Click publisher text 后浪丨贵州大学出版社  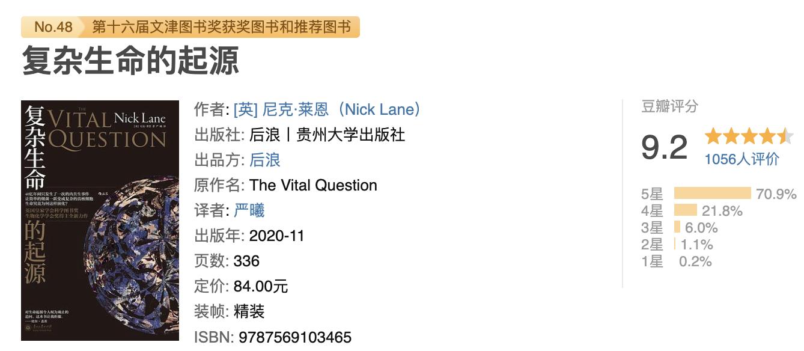click(327, 135)
